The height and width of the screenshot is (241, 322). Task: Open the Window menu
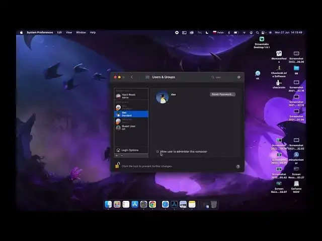click(81, 32)
